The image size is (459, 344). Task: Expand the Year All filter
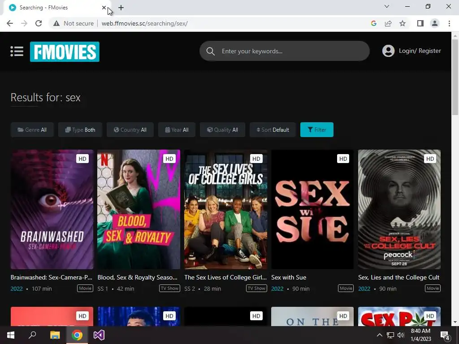[177, 129]
